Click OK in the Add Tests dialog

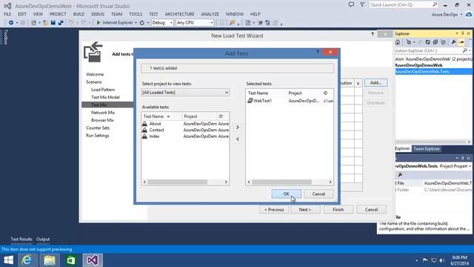[287, 194]
